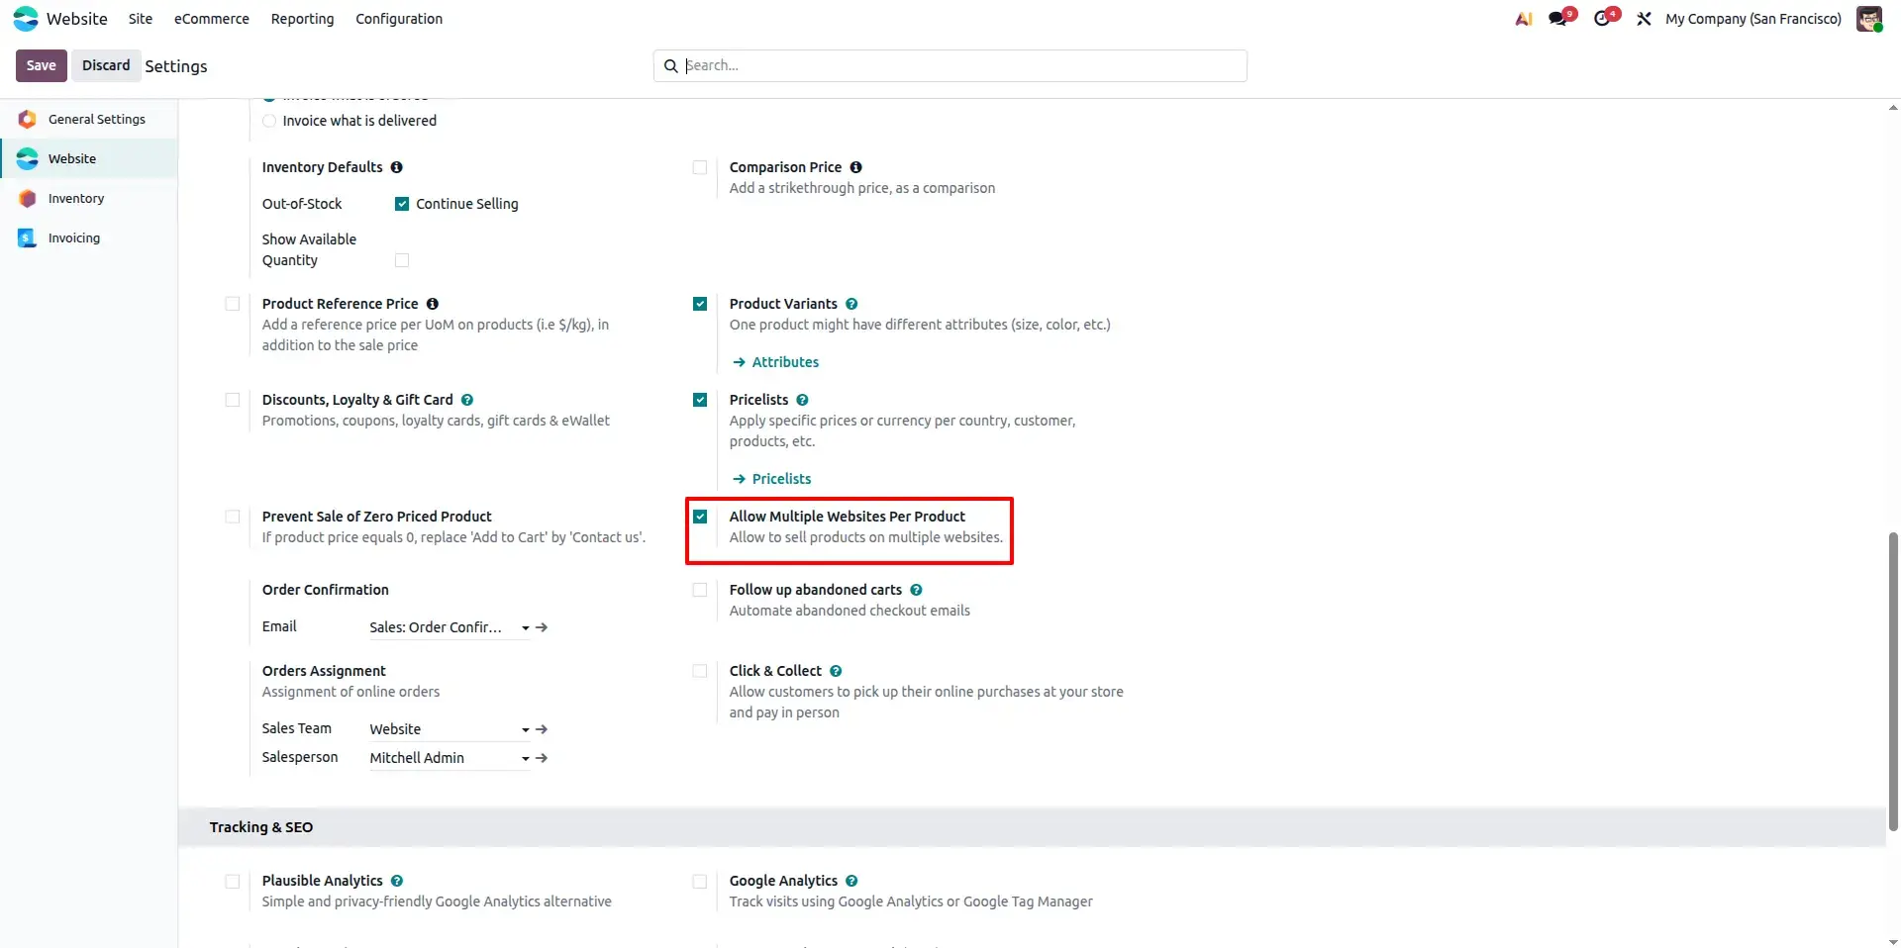Enable Product Reference Price checkbox
Screen dimensions: 1901x948
pos(233,304)
